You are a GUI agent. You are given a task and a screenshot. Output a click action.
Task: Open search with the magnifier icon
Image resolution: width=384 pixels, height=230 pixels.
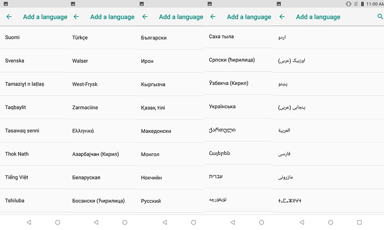pyautogui.click(x=380, y=16)
